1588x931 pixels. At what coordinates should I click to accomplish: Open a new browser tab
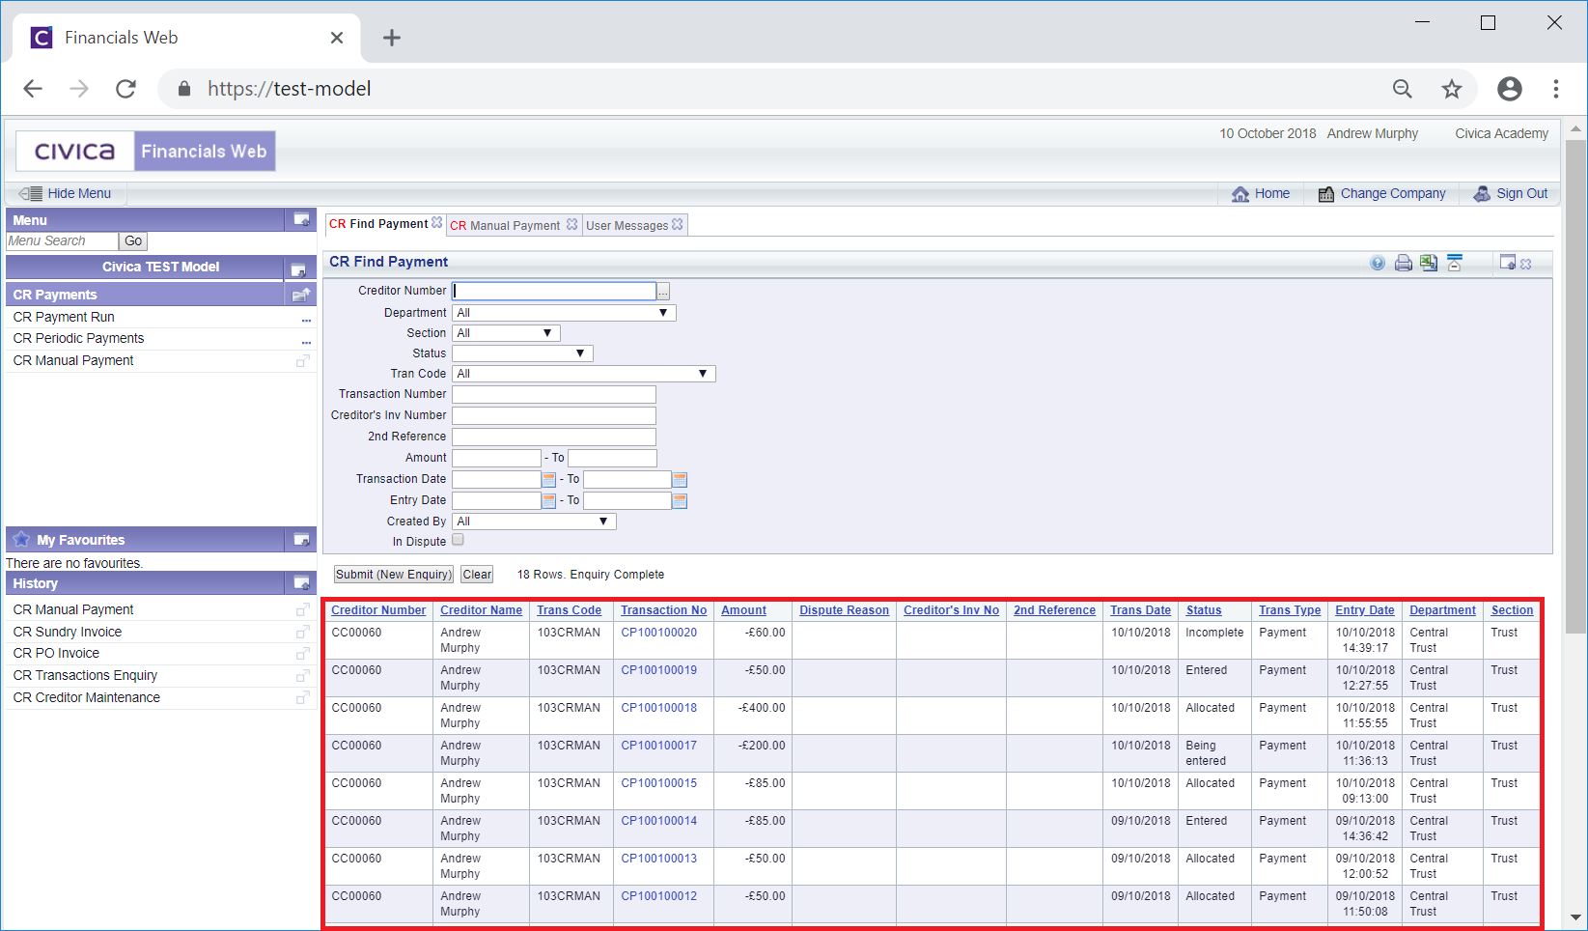(392, 38)
